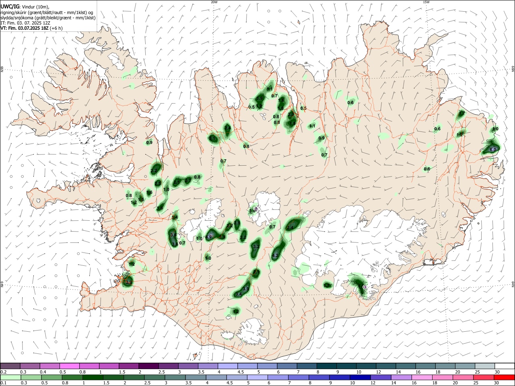Click the bright red 30 mm rain swatch
Viewport: 515px width, 386px height.
505,378
